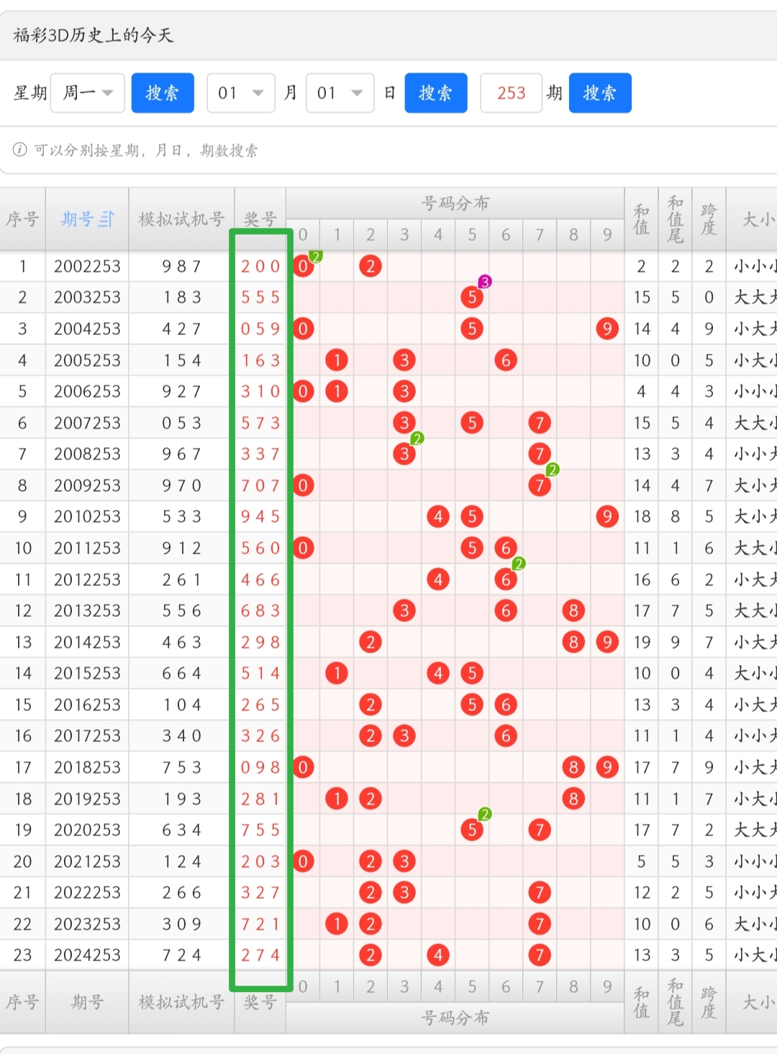777x1054 pixels.
Task: Click red ball 4 in row 2024253
Action: 438,955
